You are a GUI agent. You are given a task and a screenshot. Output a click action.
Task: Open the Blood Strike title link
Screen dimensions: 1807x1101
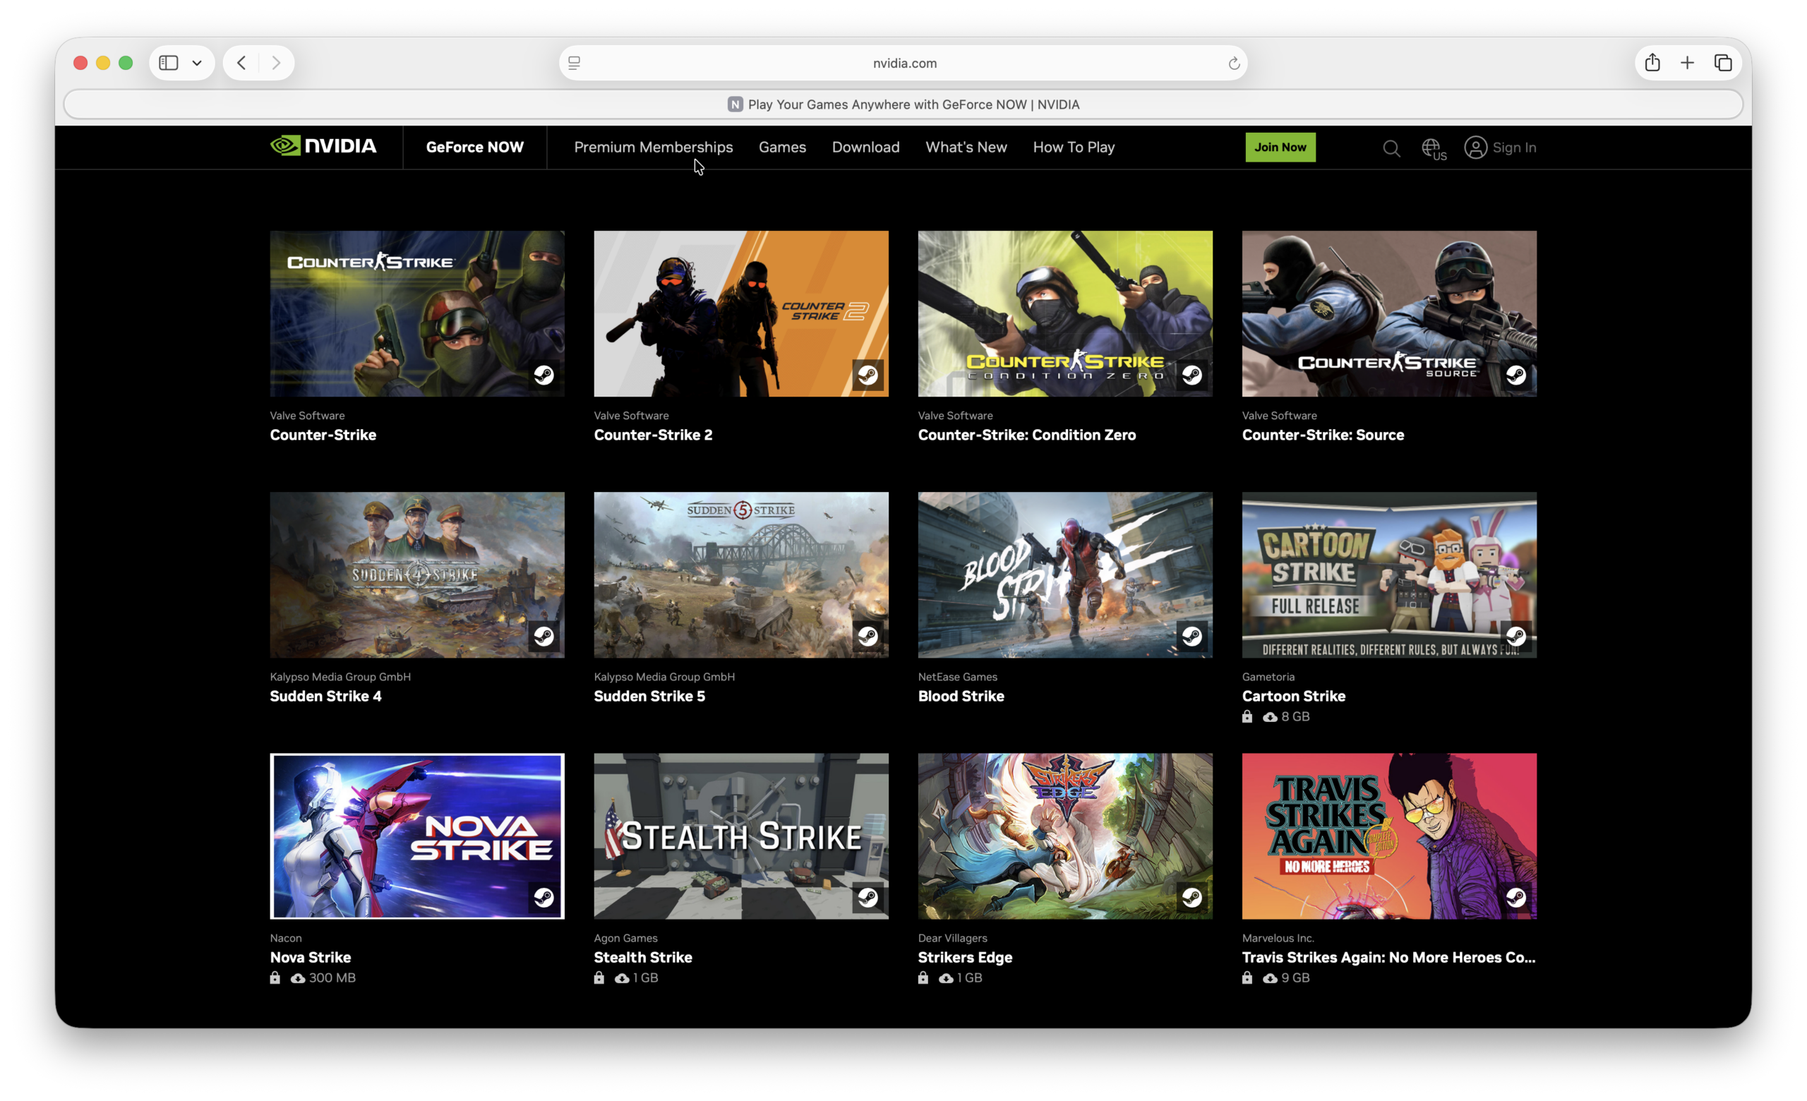[961, 696]
